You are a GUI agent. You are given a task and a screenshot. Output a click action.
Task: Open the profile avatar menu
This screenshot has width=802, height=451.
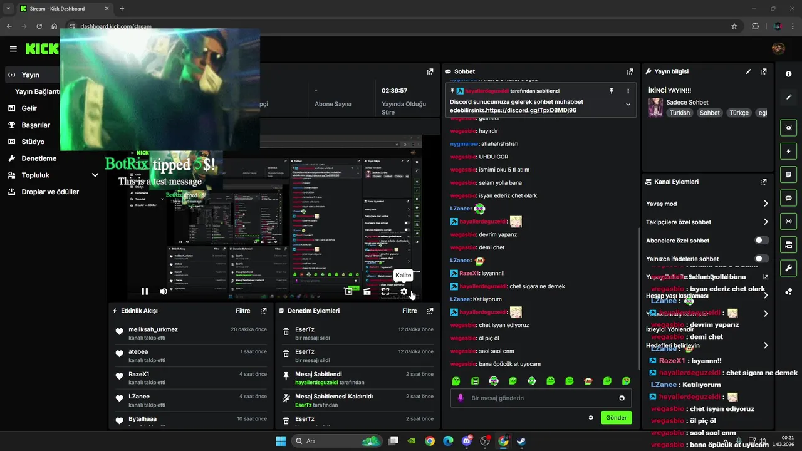(778, 49)
